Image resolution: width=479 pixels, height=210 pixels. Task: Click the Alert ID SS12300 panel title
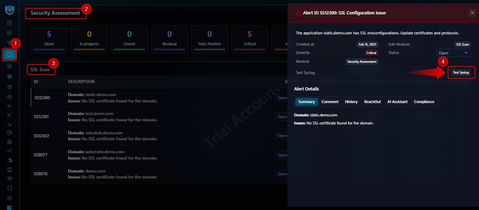point(344,13)
